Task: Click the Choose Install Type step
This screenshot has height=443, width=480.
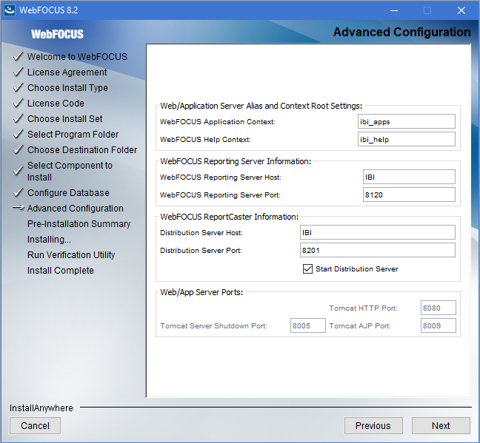Action: [67, 88]
